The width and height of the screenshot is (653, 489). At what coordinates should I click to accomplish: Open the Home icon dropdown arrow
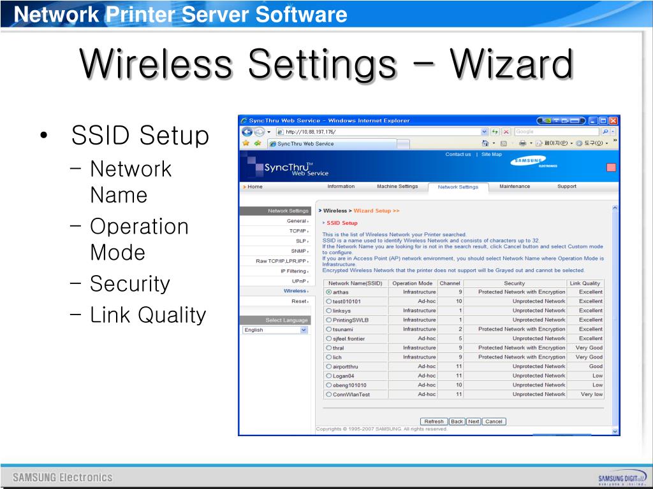click(x=494, y=143)
